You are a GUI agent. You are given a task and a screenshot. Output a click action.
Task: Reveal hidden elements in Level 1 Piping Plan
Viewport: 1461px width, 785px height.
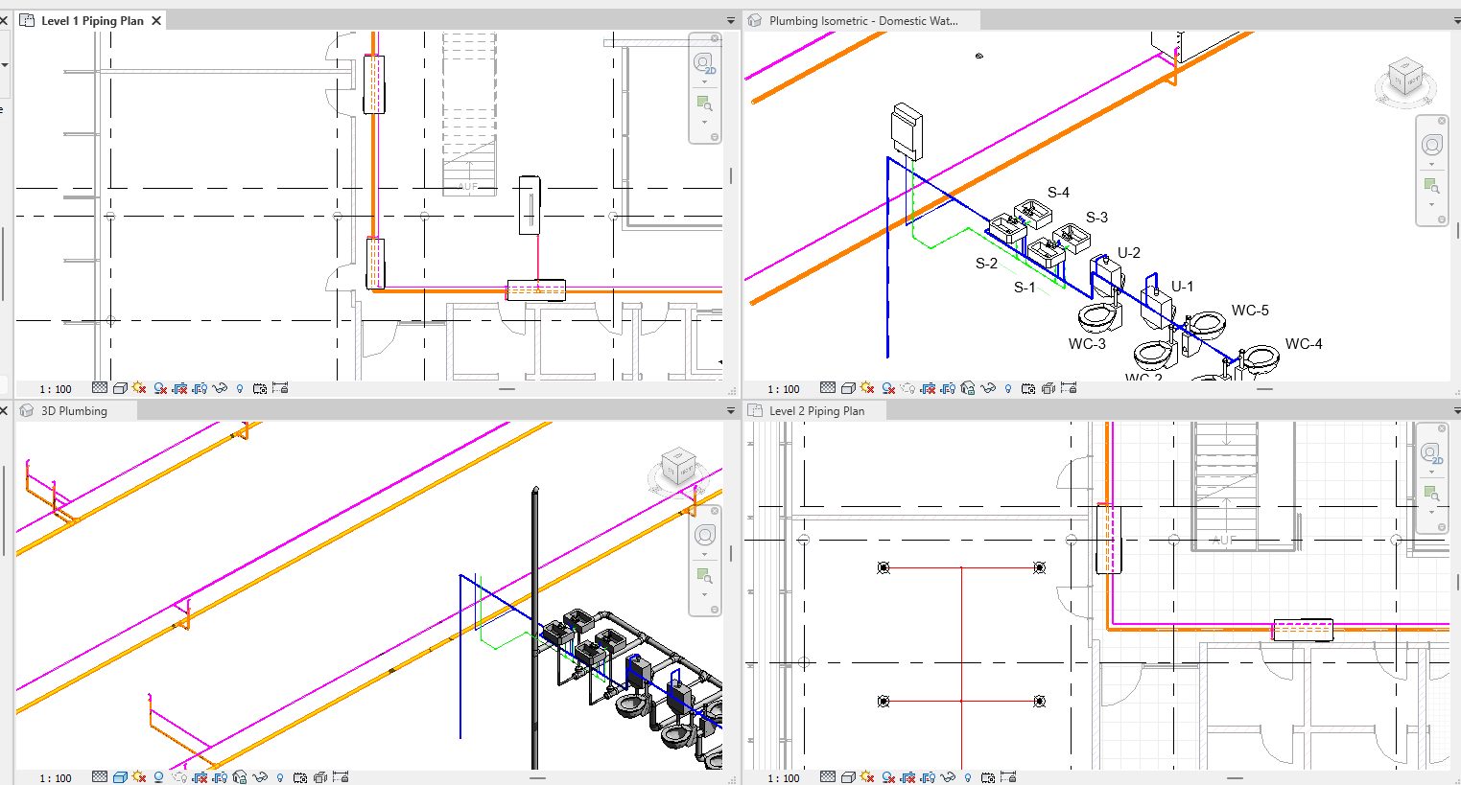[x=240, y=388]
